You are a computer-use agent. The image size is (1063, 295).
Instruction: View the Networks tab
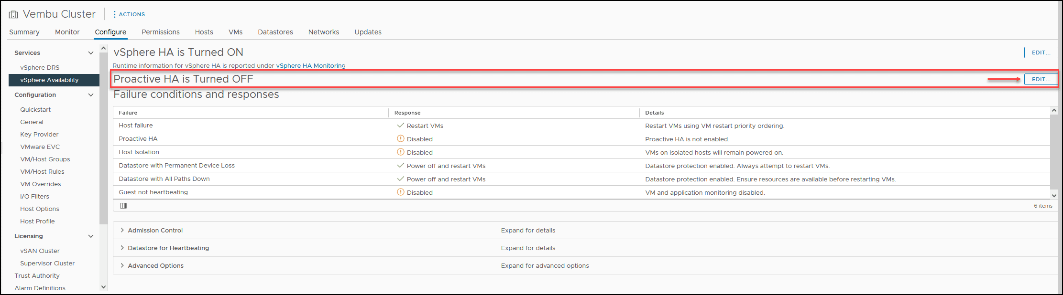[x=324, y=32]
